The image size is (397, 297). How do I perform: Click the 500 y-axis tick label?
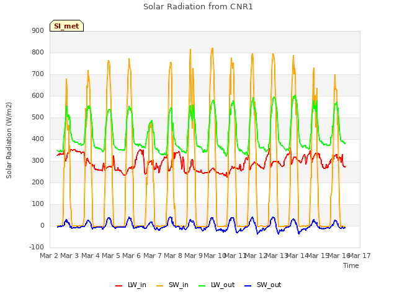38,117
